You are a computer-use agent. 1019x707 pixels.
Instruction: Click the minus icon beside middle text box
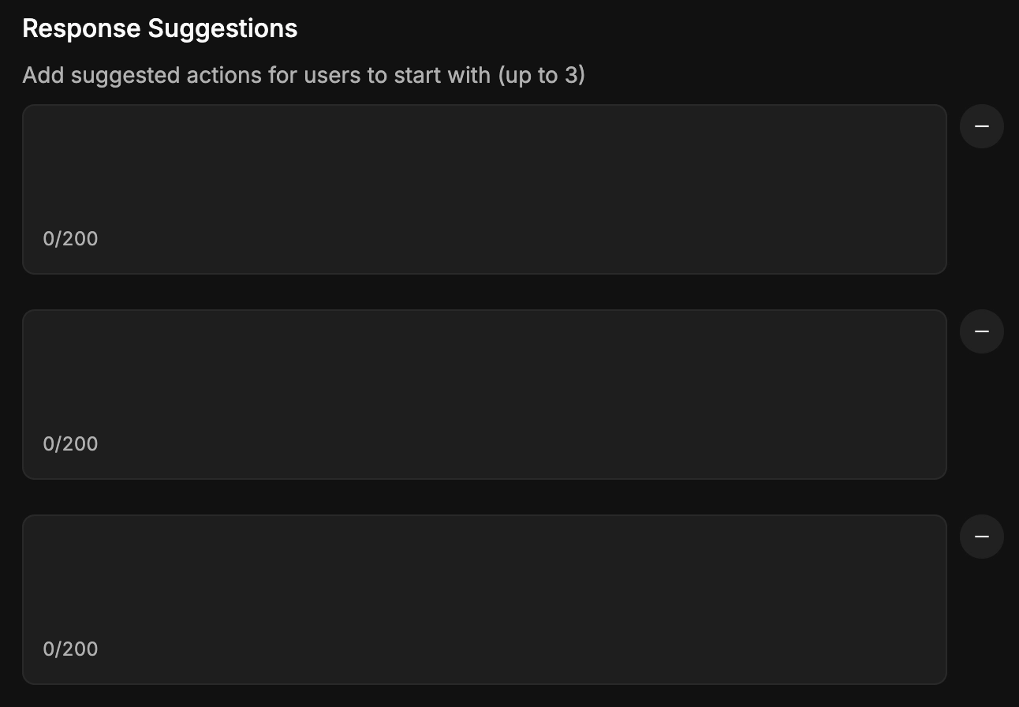coord(981,331)
